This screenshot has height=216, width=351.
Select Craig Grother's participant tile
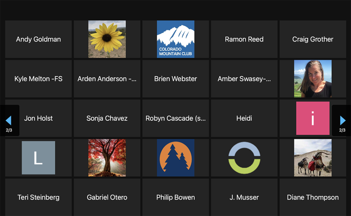pyautogui.click(x=313, y=39)
